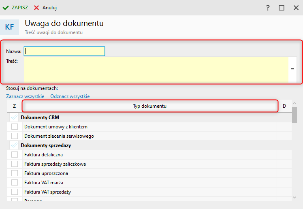Viewport: 303px width, 209px height.
Task: Click the red Anuluj X icon
Action: (x=36, y=8)
